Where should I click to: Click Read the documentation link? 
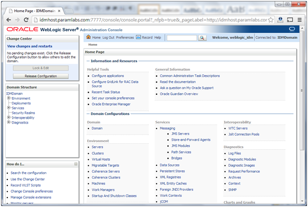[178, 82]
